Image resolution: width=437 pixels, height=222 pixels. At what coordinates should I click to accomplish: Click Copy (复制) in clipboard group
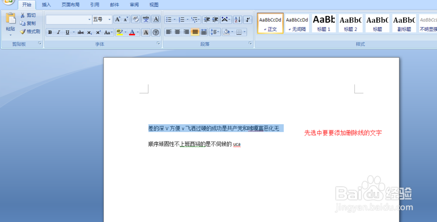[28, 24]
